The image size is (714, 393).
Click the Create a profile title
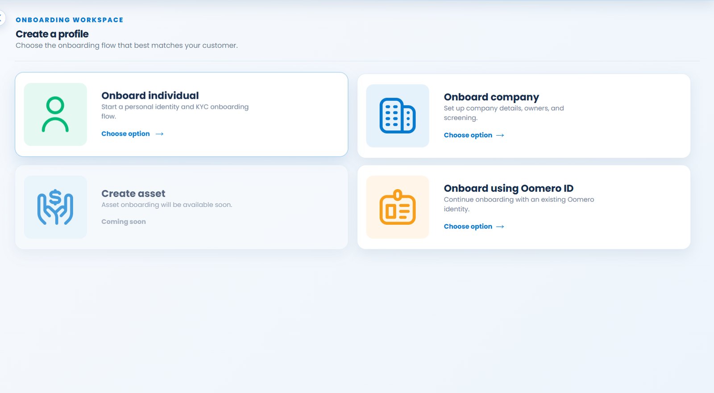pyautogui.click(x=52, y=34)
